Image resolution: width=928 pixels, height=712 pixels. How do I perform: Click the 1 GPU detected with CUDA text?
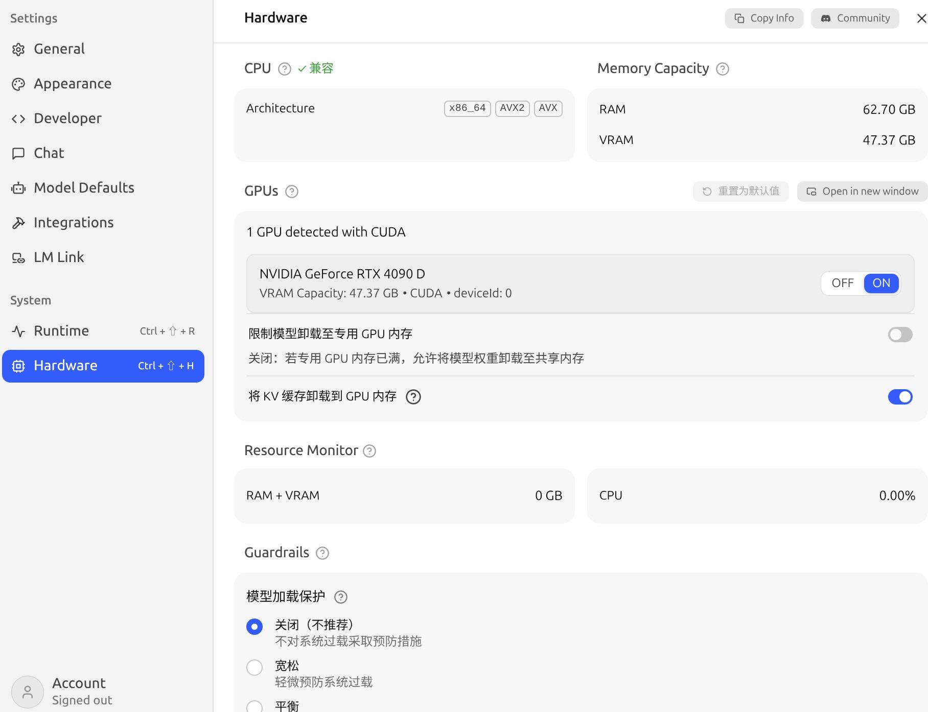[326, 232]
